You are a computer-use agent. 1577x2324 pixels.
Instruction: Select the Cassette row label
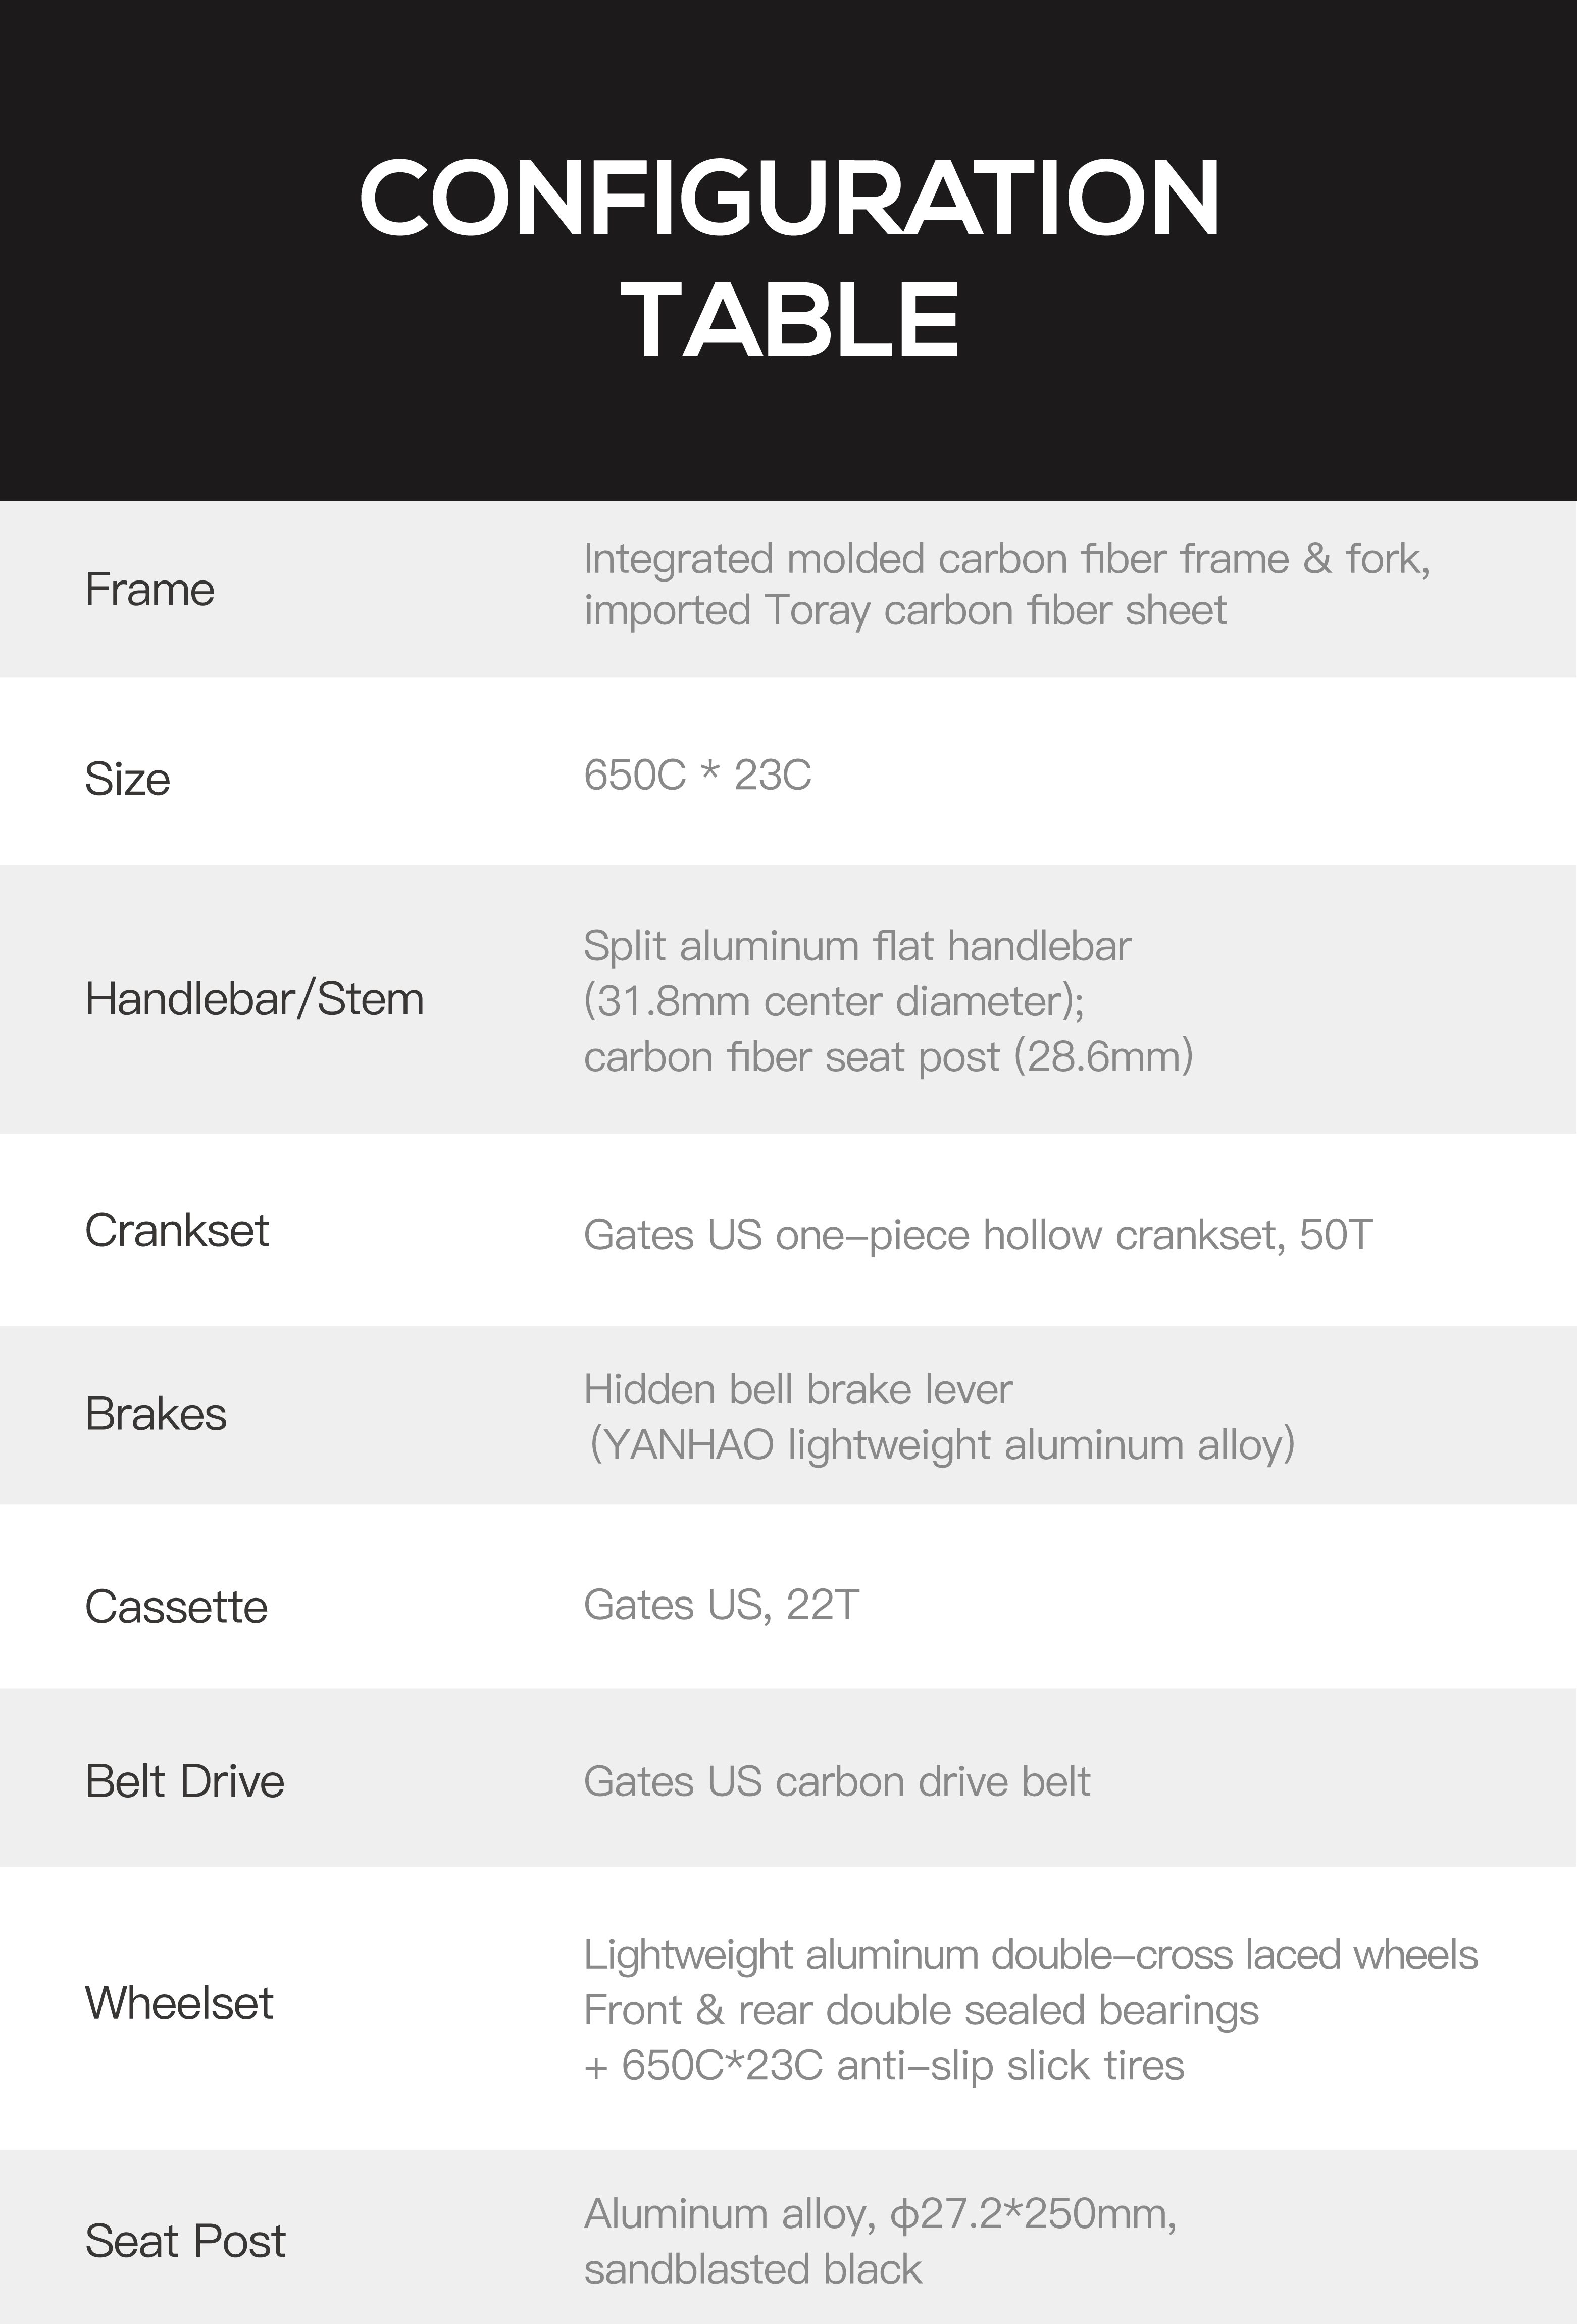coord(177,1607)
